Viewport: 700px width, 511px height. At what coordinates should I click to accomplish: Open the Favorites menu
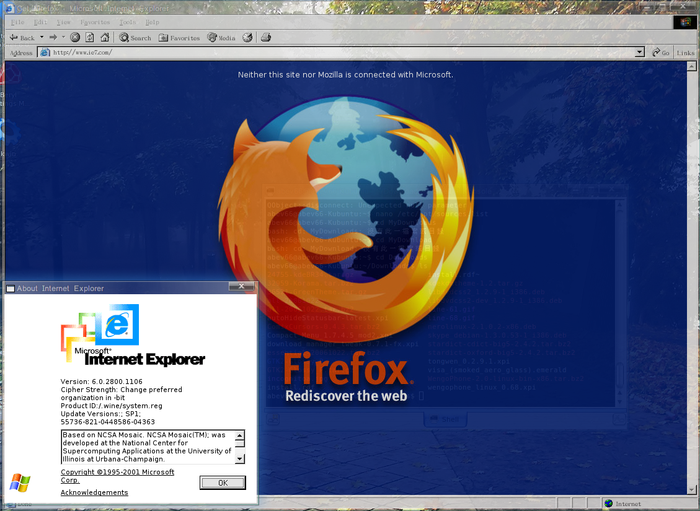[95, 22]
